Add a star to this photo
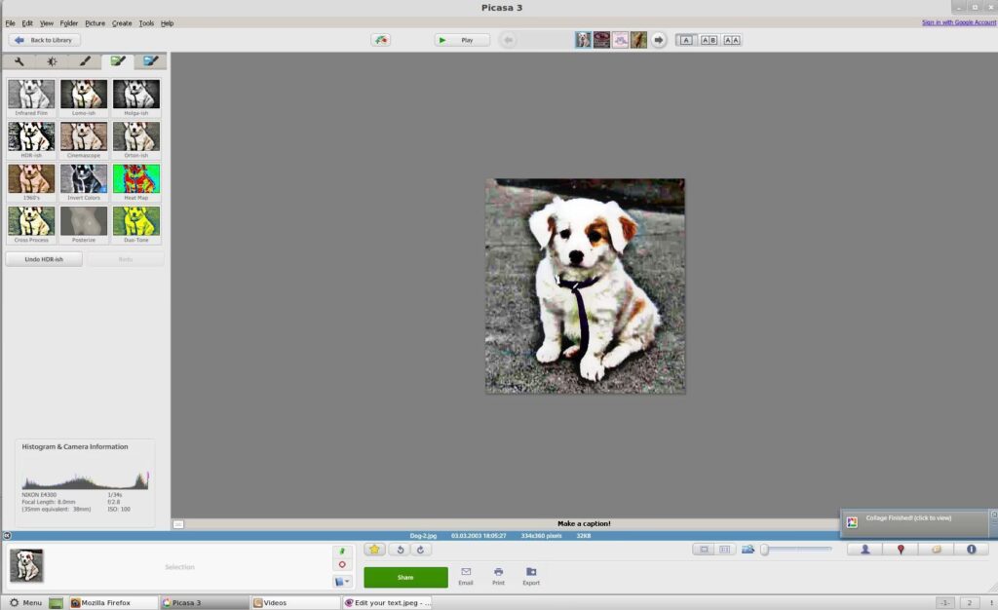This screenshot has height=610, width=998. point(374,550)
